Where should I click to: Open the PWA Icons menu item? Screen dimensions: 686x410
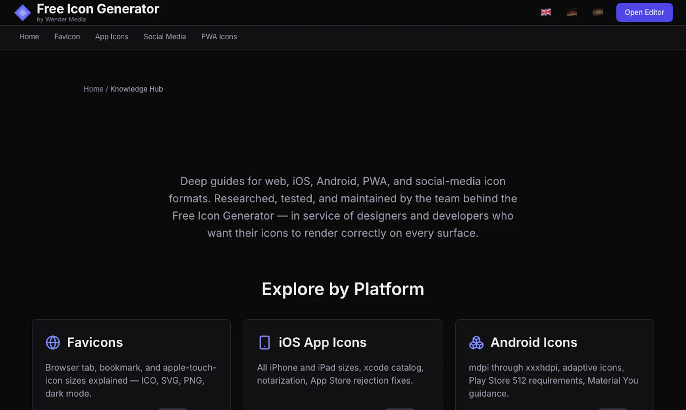219,37
